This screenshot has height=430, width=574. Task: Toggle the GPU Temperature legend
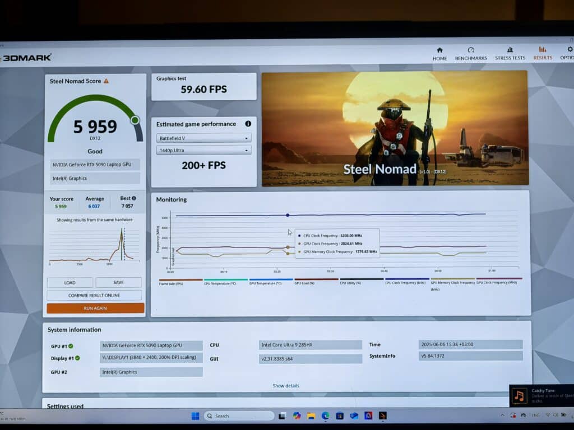point(271,282)
